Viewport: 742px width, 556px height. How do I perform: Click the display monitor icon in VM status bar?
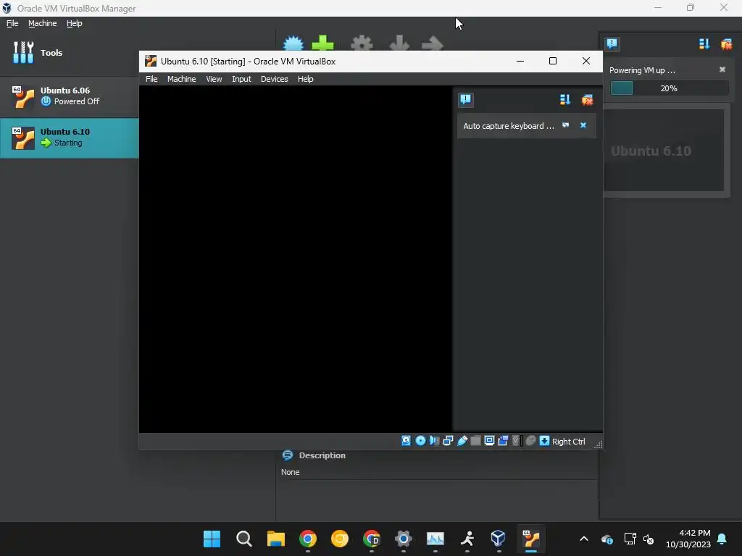point(489,441)
